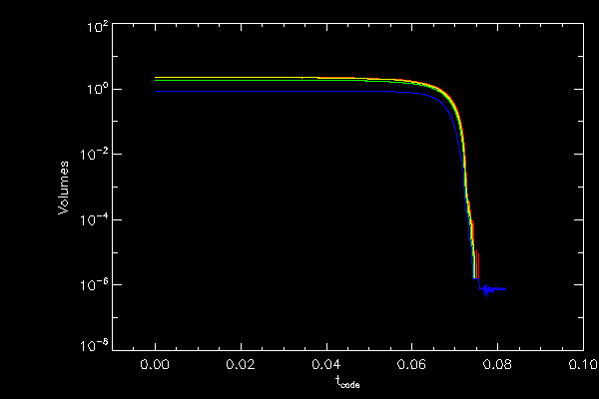Select the flat blue curve's left start
Image resolution: width=599 pixels, height=399 pixels.
158,90
